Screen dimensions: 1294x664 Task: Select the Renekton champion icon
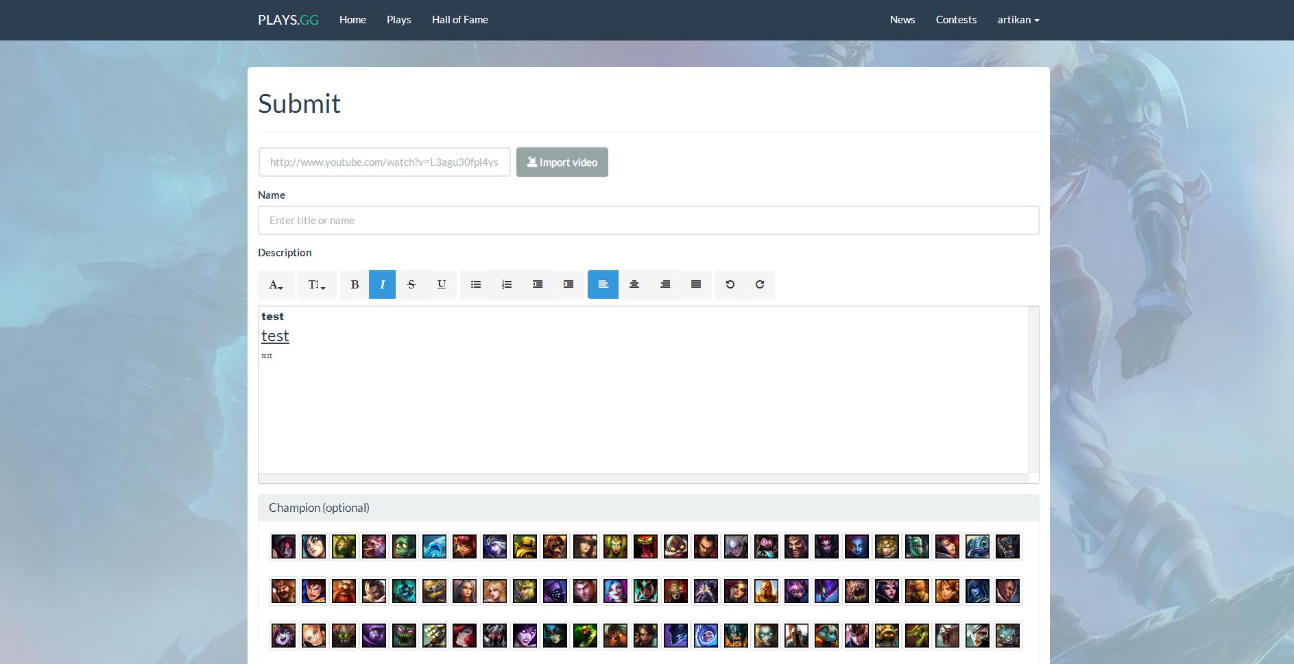(x=917, y=636)
